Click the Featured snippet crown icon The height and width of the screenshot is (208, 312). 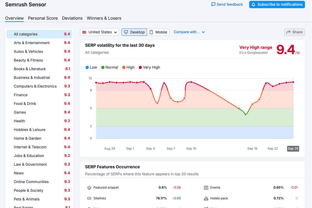pyautogui.click(x=89, y=188)
